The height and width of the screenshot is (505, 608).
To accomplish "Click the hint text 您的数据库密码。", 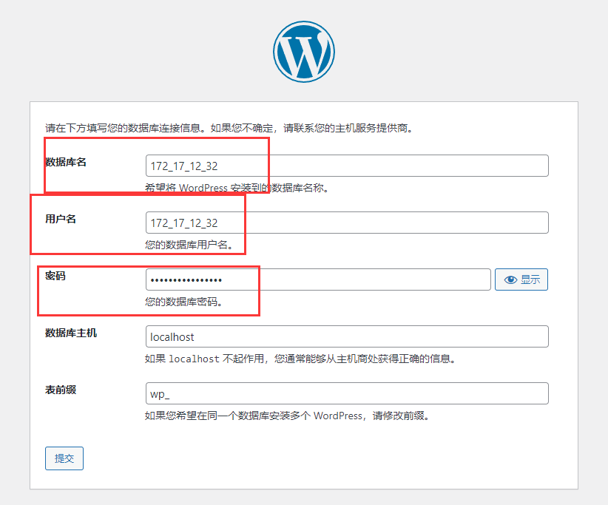I will [x=183, y=302].
